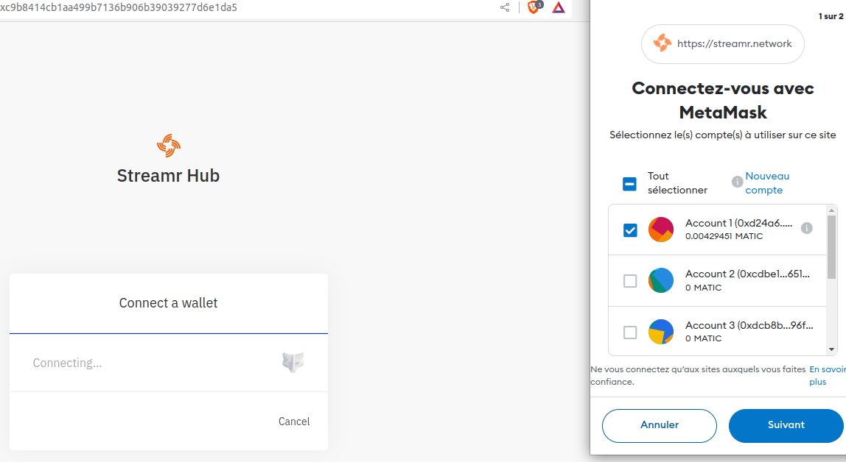The width and height of the screenshot is (846, 462).
Task: Click the account list scrollbar down arrow
Action: [832, 349]
